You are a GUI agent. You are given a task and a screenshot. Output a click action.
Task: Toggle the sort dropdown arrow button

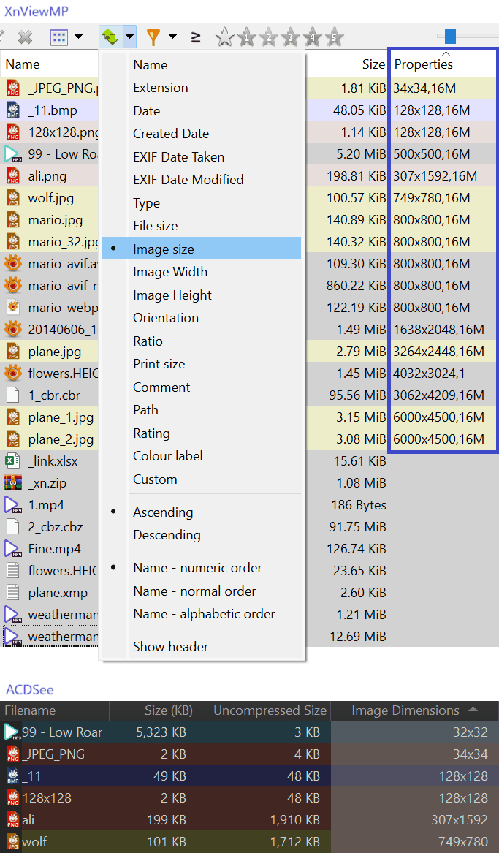129,36
